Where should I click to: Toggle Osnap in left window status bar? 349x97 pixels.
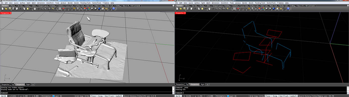[x=100, y=96]
